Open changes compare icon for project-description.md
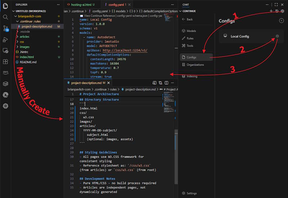288x198 pixels. [160, 83]
